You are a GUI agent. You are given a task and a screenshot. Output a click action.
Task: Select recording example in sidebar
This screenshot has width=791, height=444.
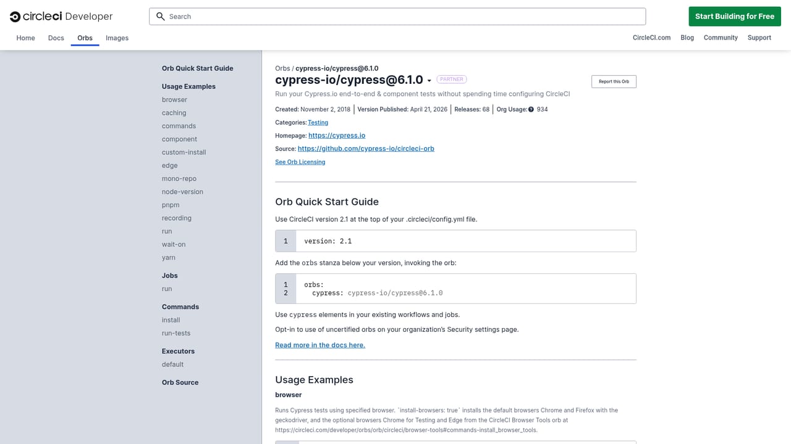tap(177, 218)
